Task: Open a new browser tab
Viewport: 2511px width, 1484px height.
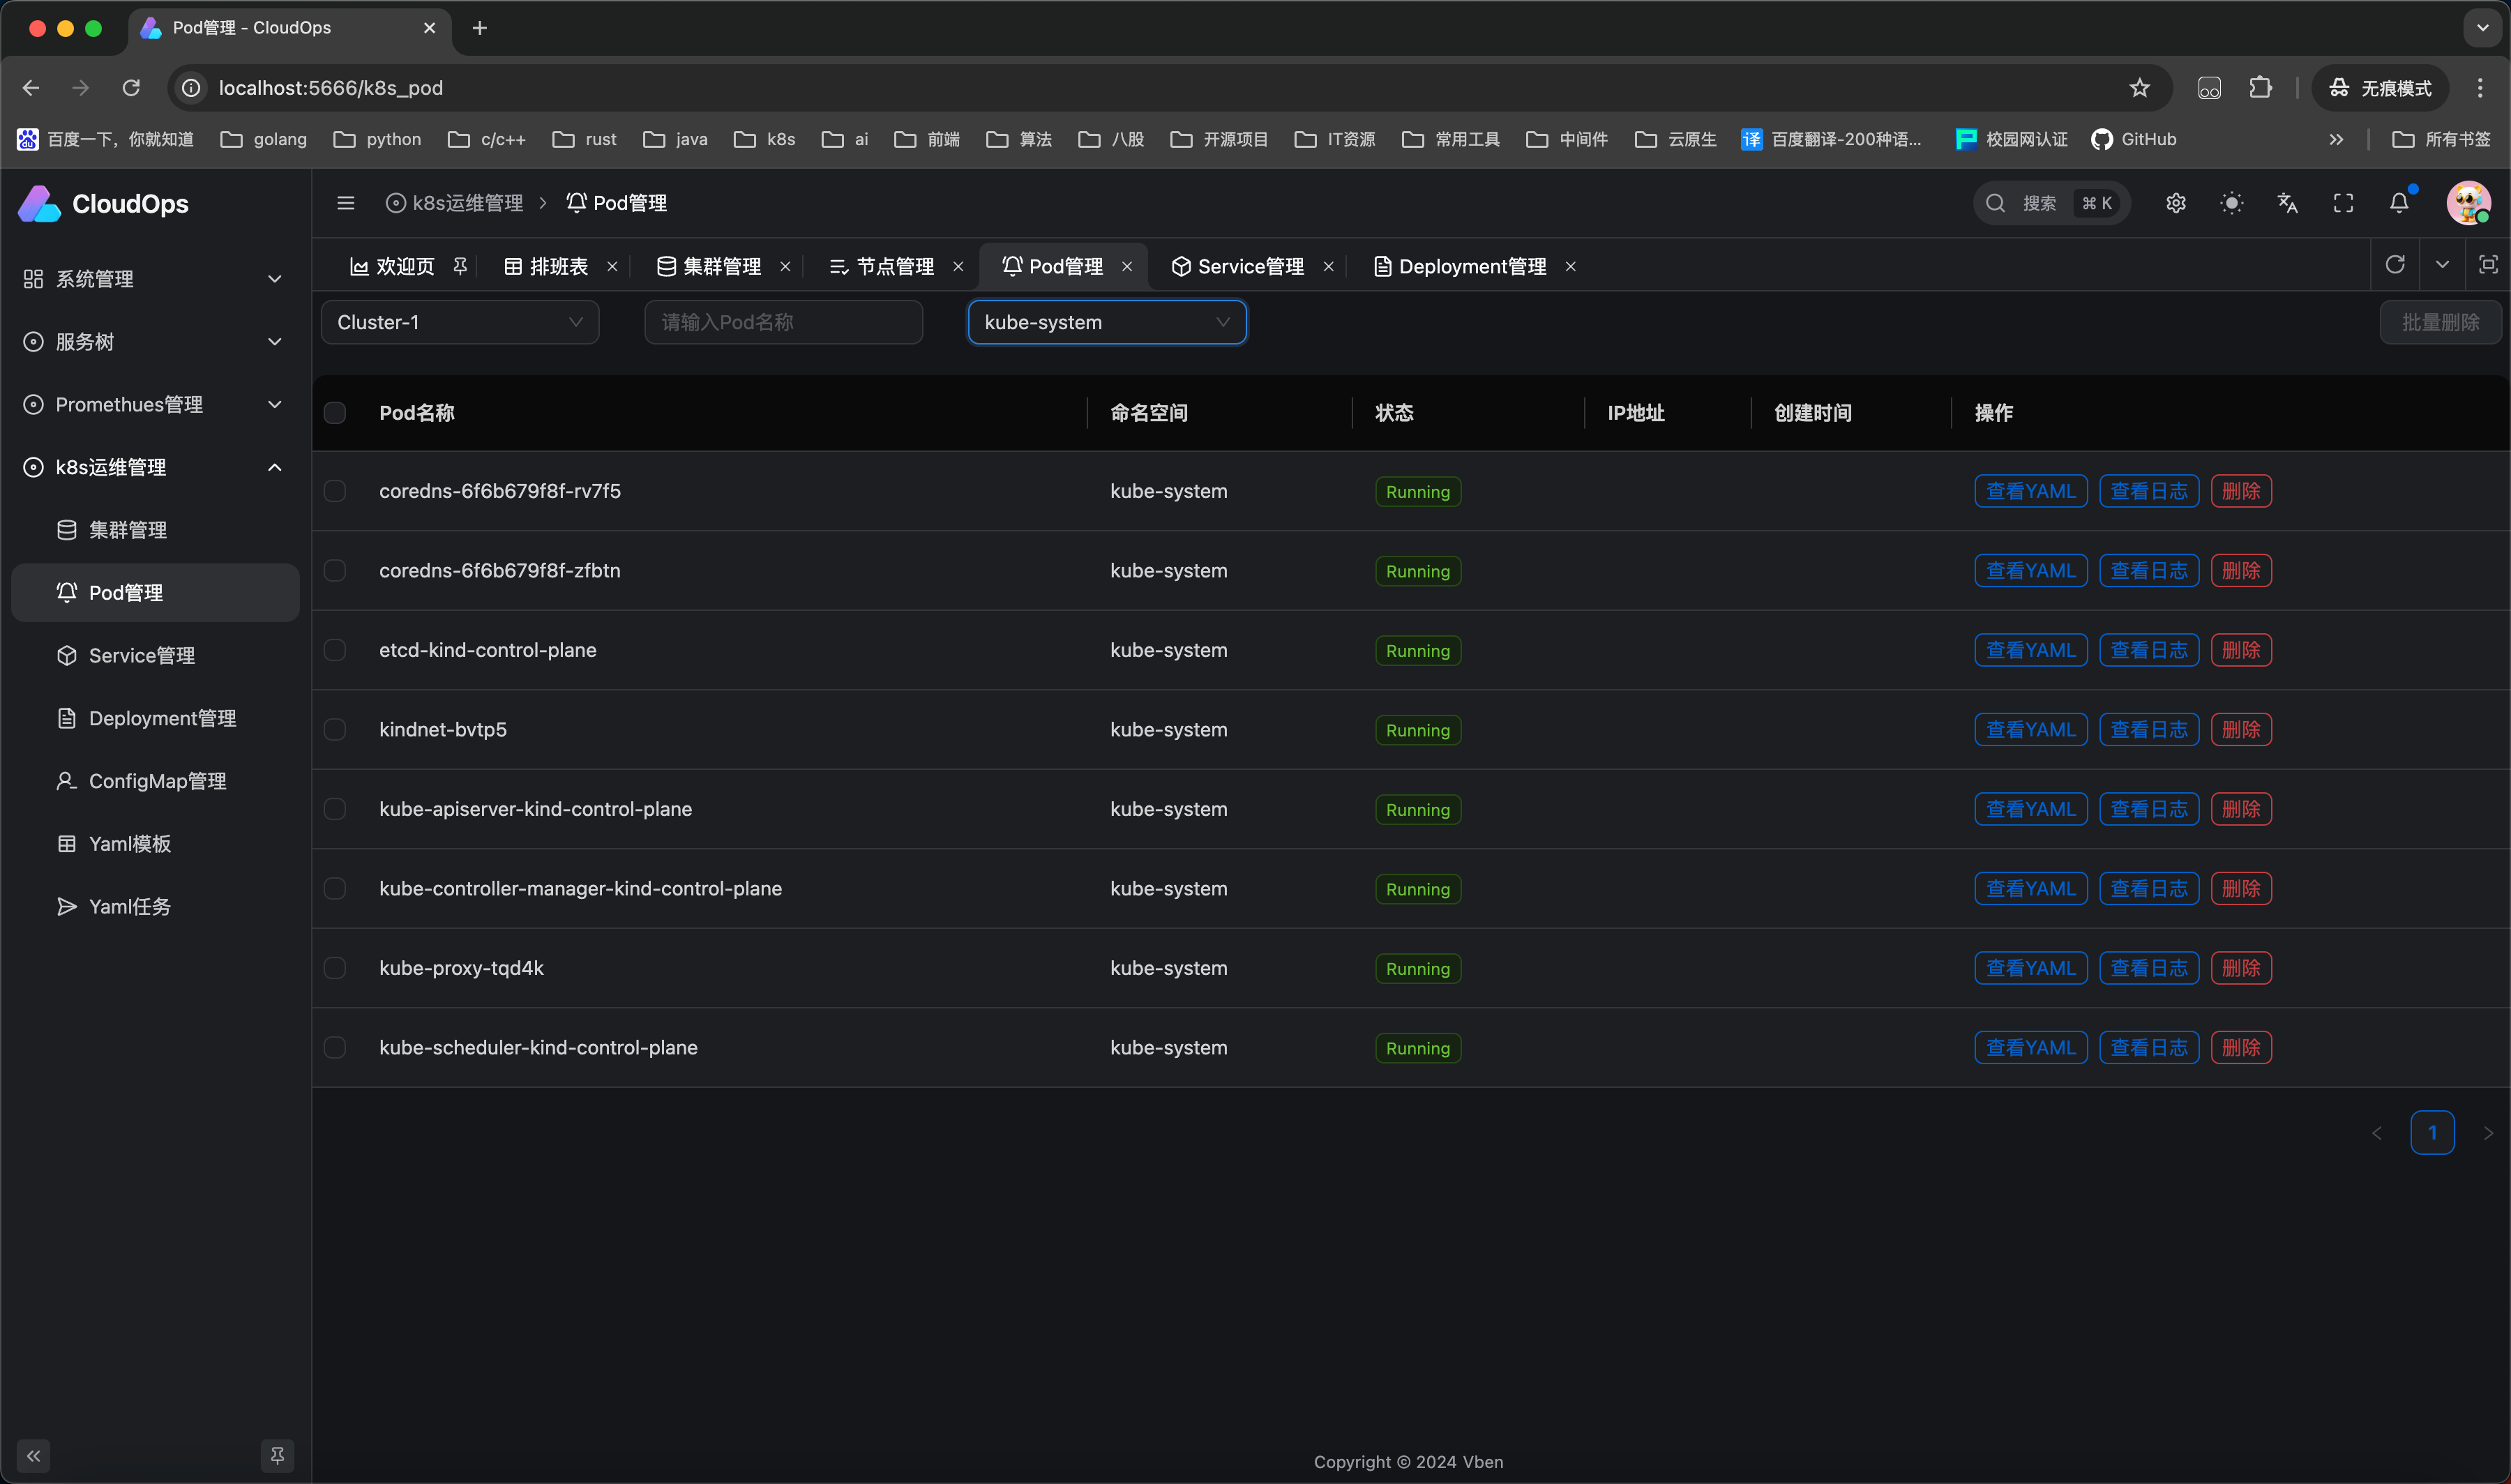Action: (480, 28)
